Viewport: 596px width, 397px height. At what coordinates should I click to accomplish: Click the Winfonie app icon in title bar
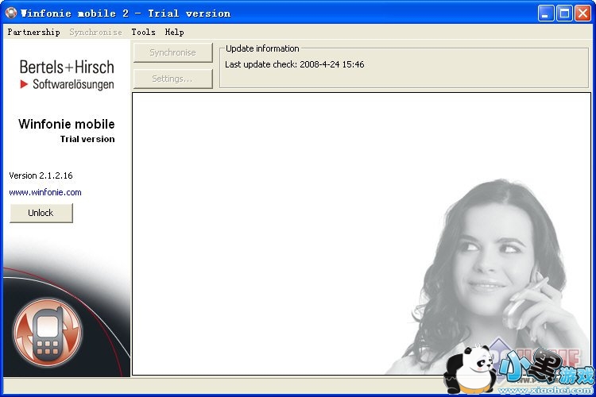[11, 13]
